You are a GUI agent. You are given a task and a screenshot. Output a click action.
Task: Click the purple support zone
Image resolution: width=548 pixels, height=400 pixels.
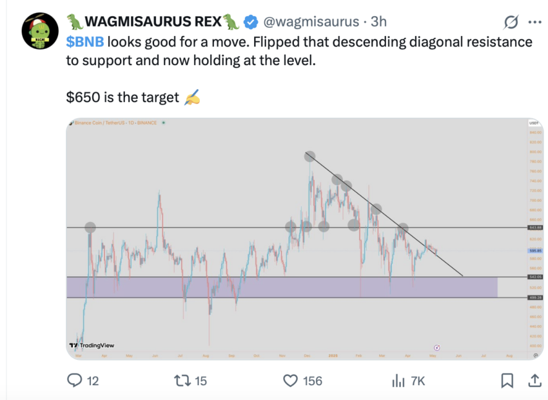coord(282,287)
